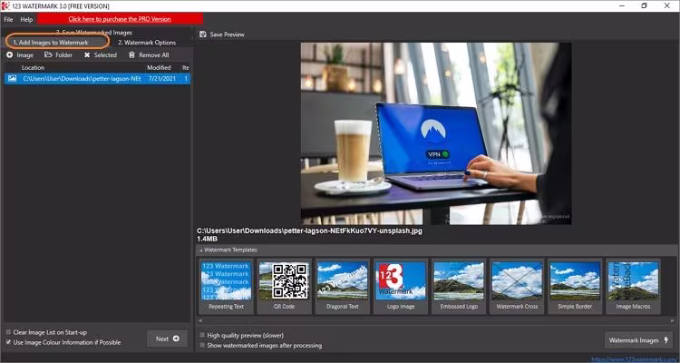
Task: Click the Next button
Action: coord(168,338)
